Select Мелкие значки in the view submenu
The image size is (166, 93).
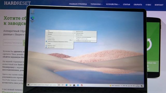coord(79,35)
